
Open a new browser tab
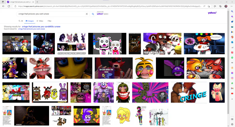pos(37,2)
